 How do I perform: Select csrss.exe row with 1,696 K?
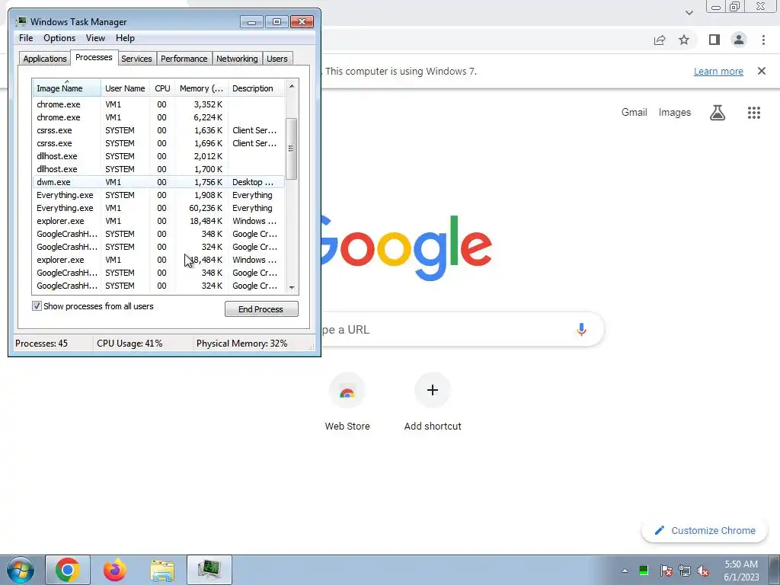(159, 143)
